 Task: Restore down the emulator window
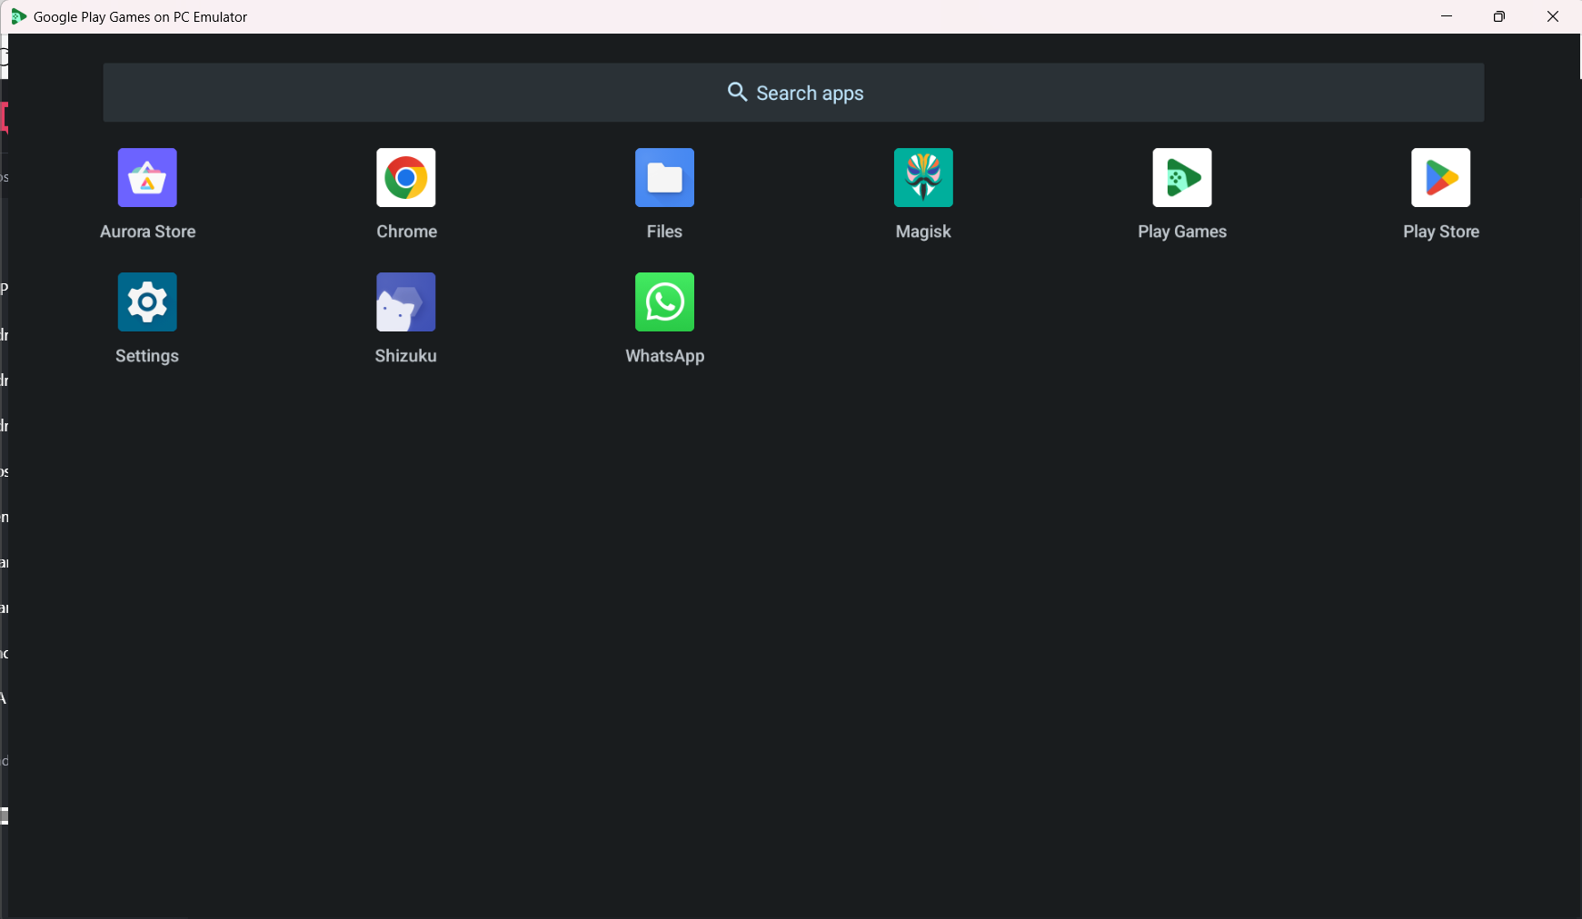(x=1499, y=16)
